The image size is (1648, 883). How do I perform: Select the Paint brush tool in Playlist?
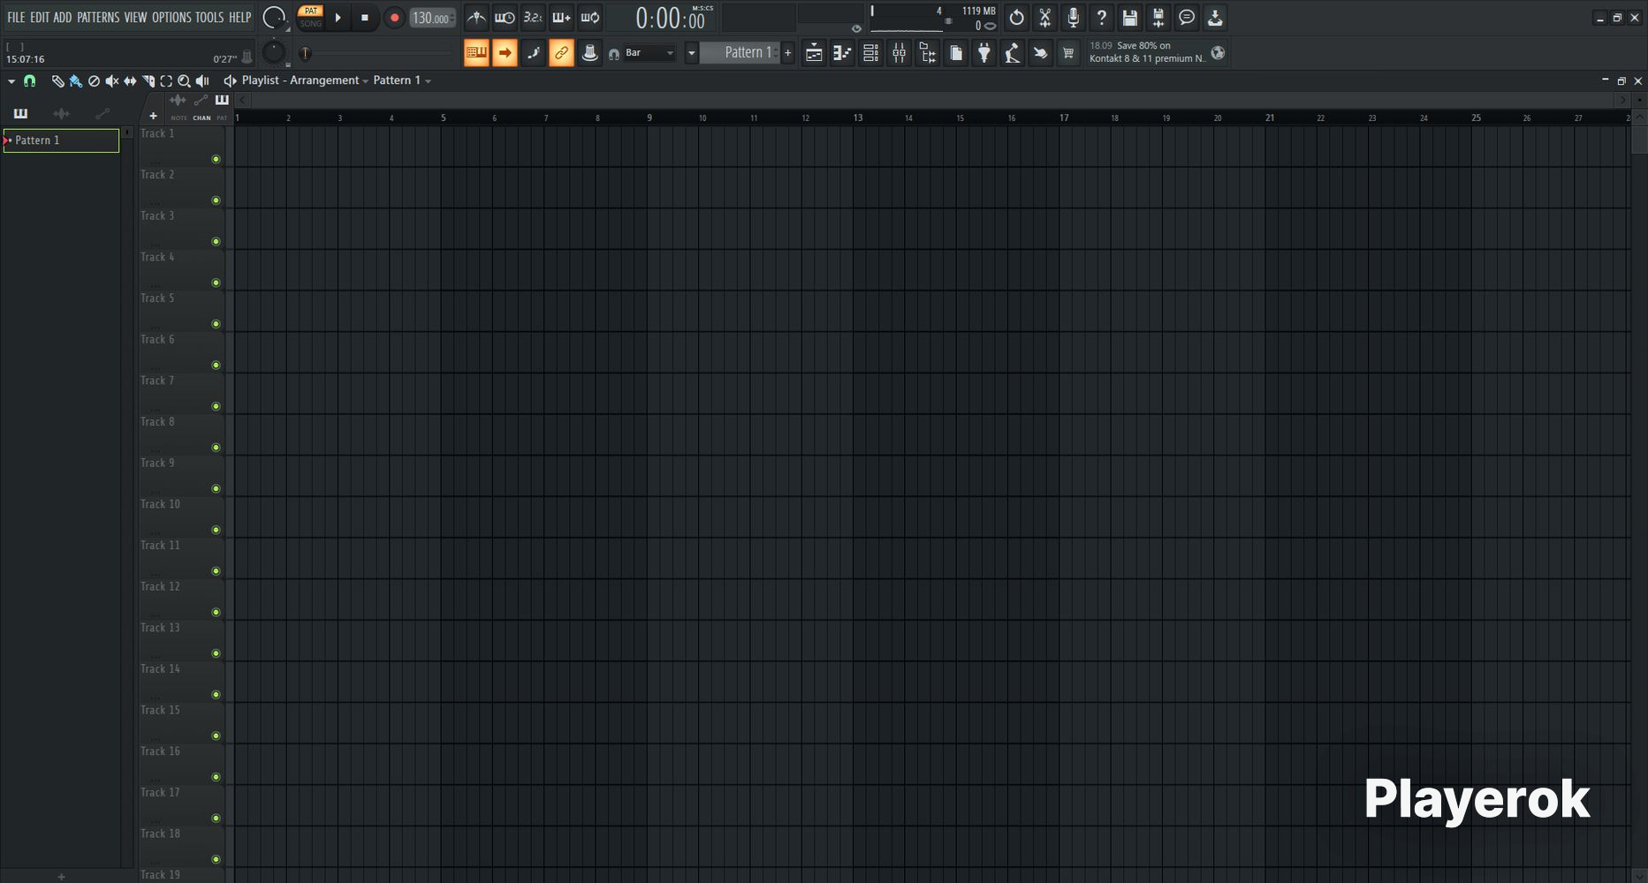point(76,81)
